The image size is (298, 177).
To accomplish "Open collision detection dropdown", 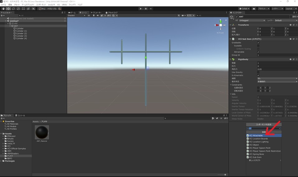I will click(277, 82).
